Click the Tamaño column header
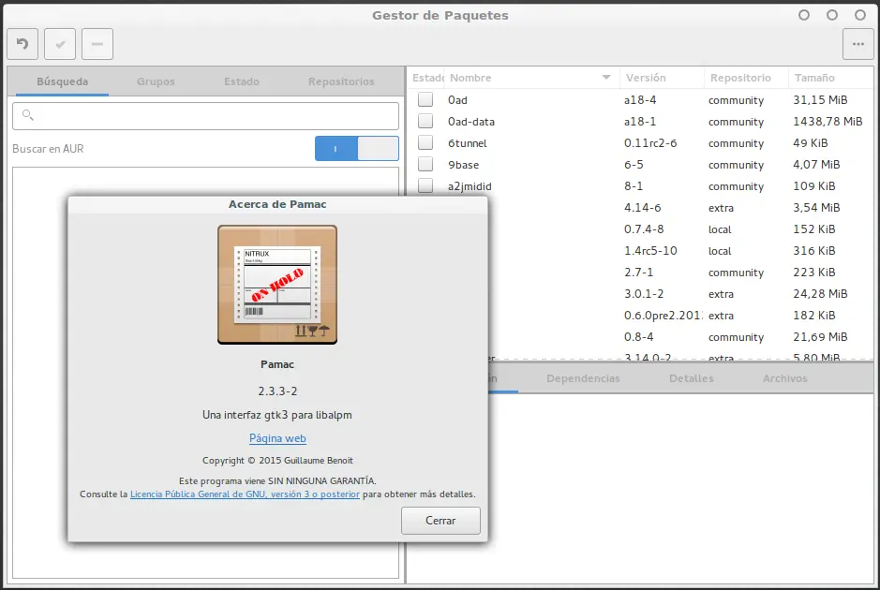Image resolution: width=880 pixels, height=590 pixels. [831, 78]
